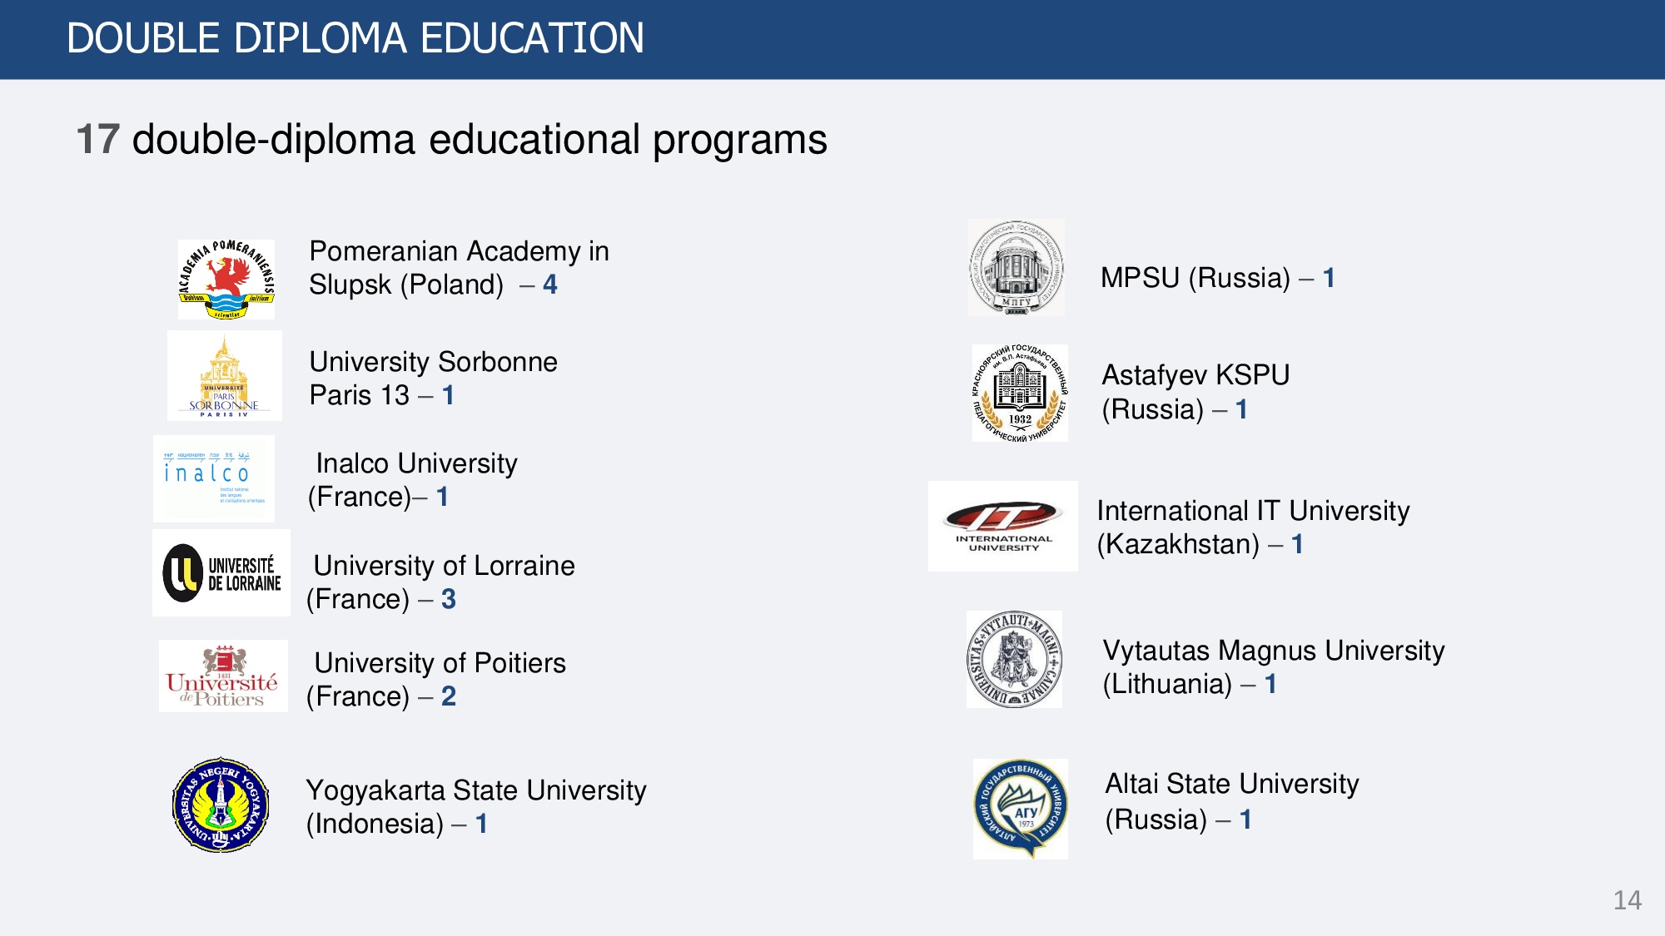
Task: Select the Université de Poitiers logo
Action: point(223,676)
